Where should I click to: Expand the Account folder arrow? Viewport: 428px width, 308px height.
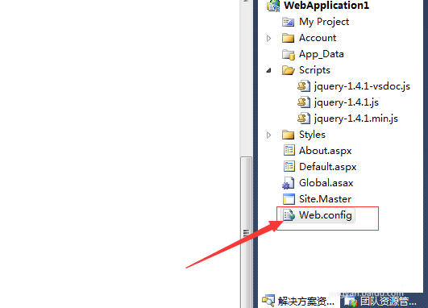(x=269, y=38)
